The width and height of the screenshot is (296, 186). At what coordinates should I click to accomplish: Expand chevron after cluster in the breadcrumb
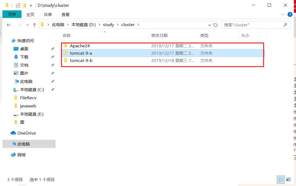pyautogui.click(x=138, y=25)
